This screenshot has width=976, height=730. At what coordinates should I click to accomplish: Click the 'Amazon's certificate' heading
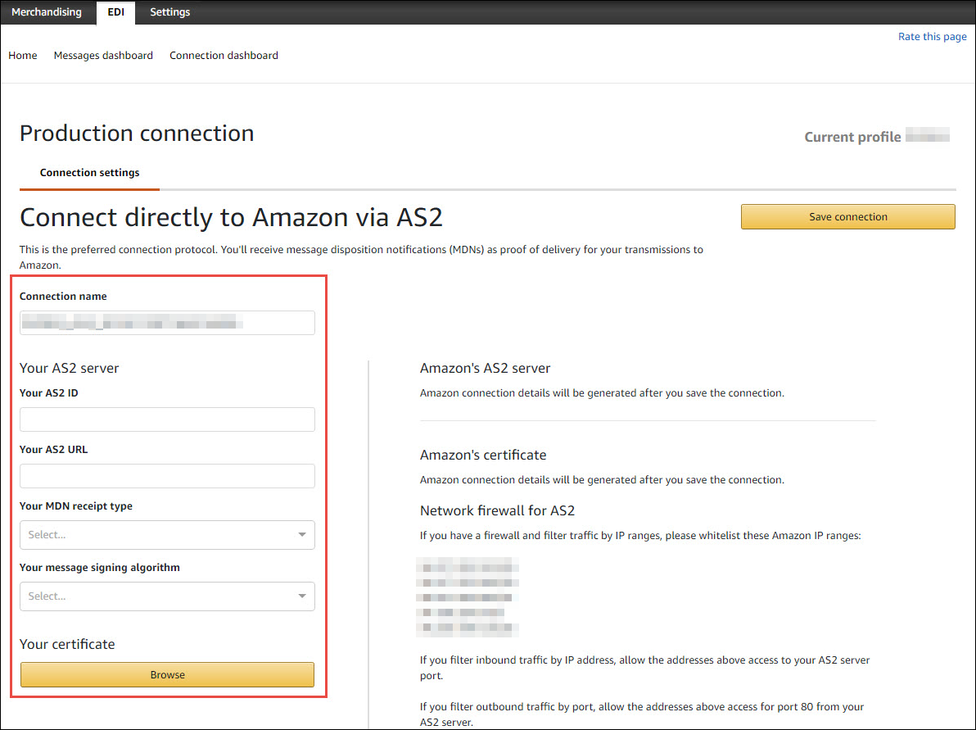tap(483, 456)
